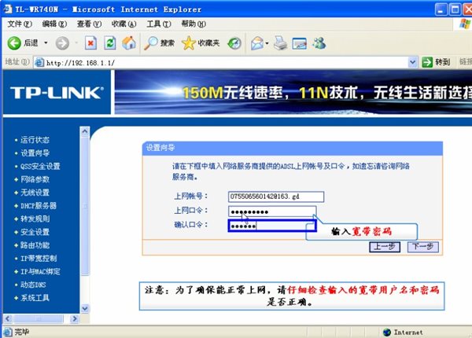Viewport: 472px width, 338px height.
Task: Click sidebar scrollbar down arrow
Action: pos(85,308)
